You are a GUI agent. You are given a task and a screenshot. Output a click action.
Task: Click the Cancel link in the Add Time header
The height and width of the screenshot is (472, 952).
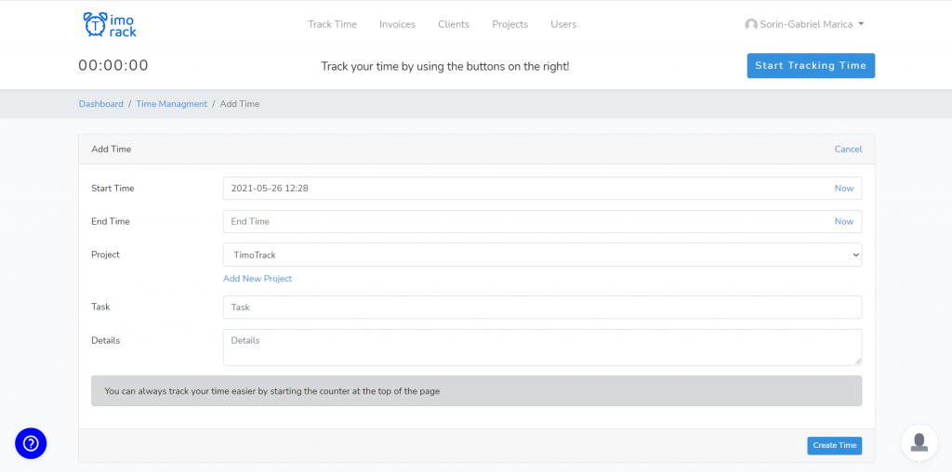click(848, 150)
